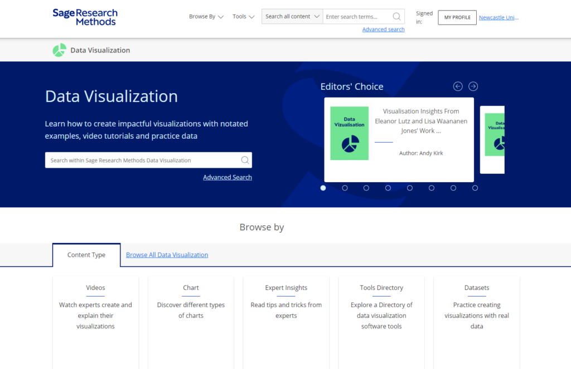This screenshot has width=571, height=369.
Task: Open the Search all content dropdown
Action: click(x=292, y=17)
